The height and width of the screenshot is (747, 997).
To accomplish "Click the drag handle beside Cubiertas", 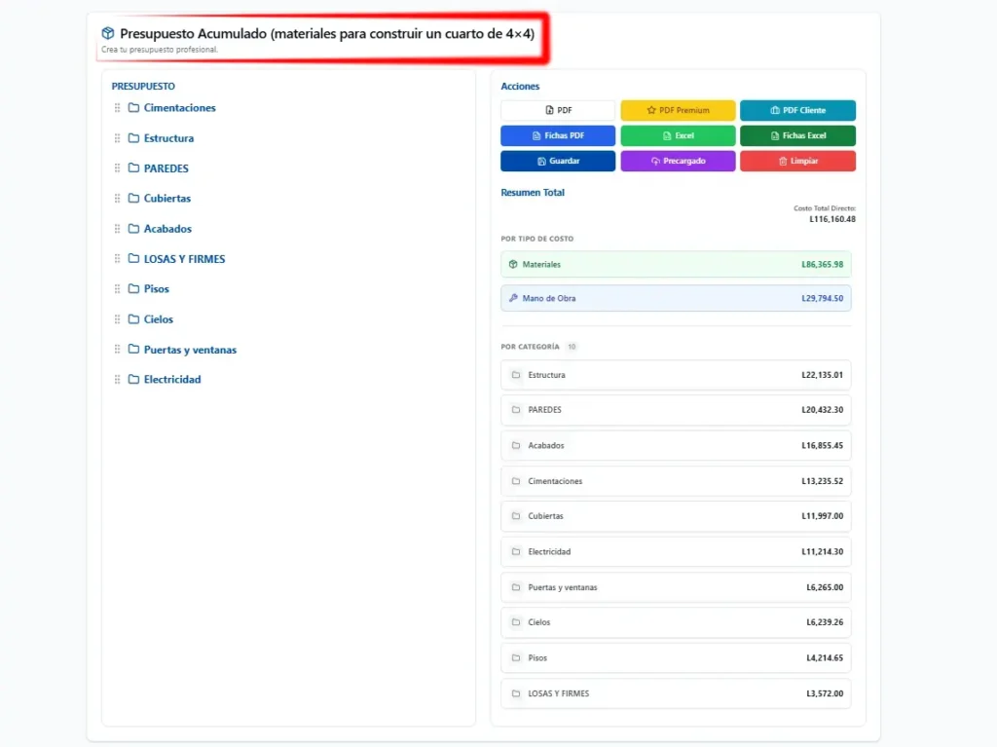I will point(118,199).
